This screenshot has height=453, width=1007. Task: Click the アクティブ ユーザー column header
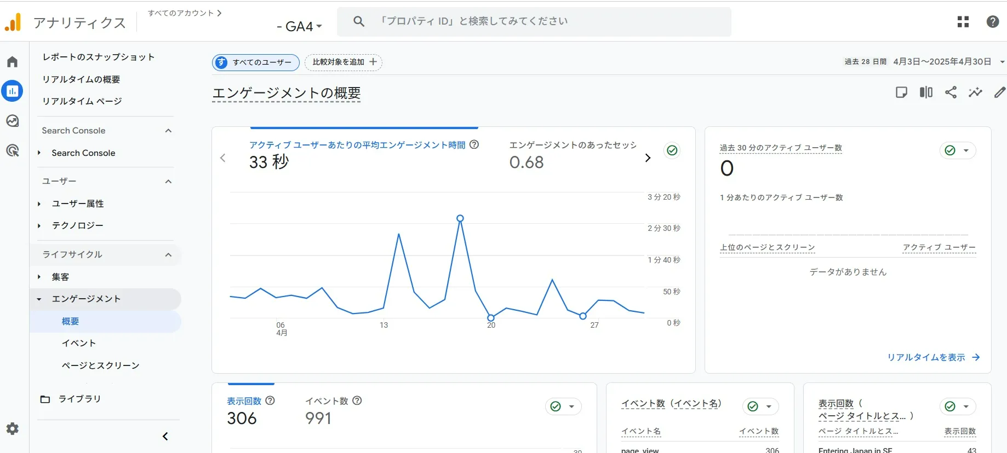[x=939, y=247]
